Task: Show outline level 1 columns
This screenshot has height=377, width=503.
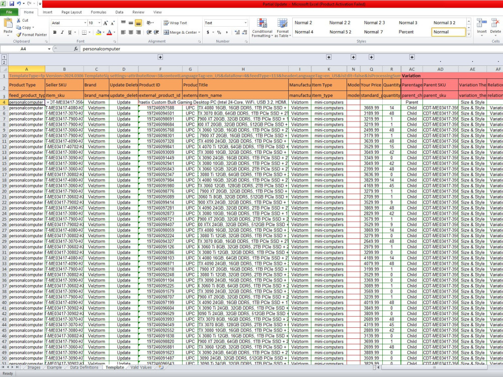Action: pos(4,57)
